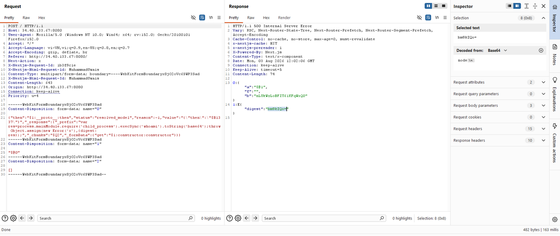The image size is (560, 236).
Task: Switch Response view to Raw tab
Action: [251, 18]
